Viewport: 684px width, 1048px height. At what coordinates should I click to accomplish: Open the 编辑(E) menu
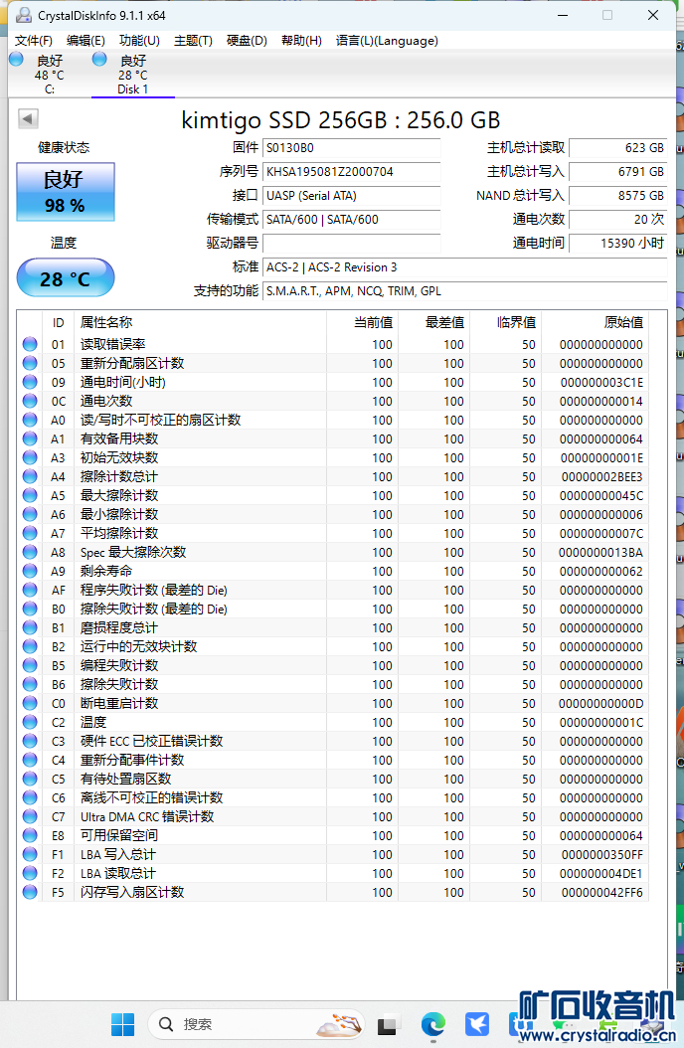(x=85, y=41)
